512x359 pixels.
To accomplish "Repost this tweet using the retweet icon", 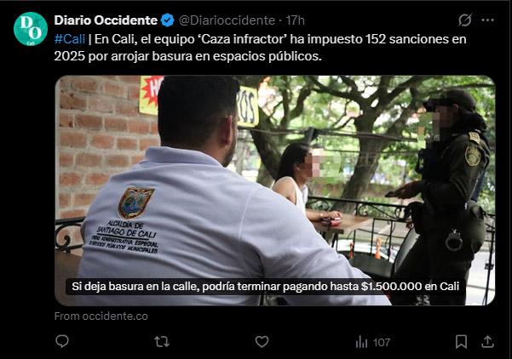I will pyautogui.click(x=162, y=342).
